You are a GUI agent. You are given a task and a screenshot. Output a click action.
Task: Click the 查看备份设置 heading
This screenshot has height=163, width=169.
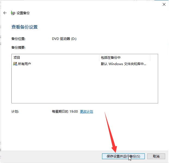tap(24, 27)
